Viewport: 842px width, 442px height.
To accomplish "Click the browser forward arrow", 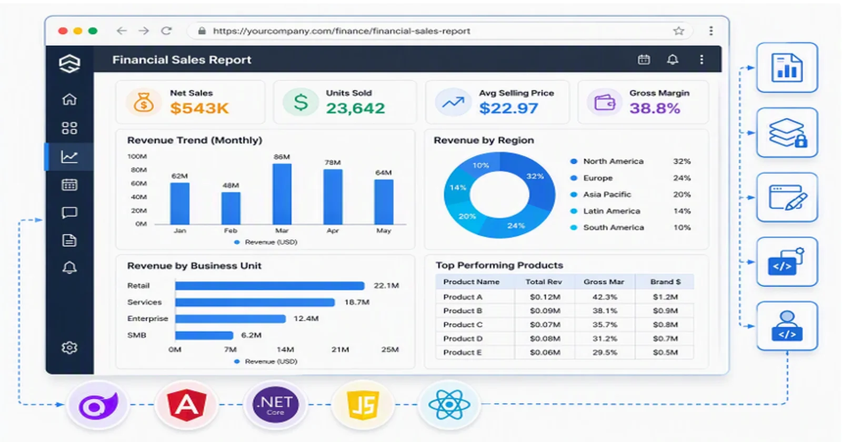I will [x=144, y=31].
